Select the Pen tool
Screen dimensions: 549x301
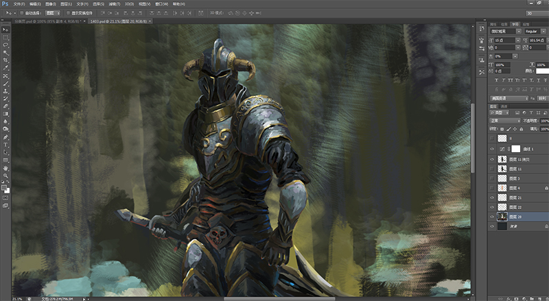[5, 137]
